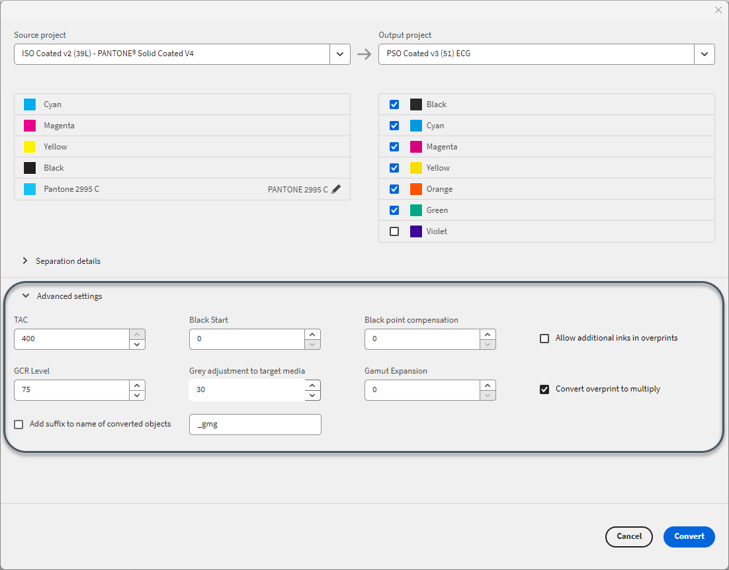The width and height of the screenshot is (729, 570).
Task: Increase Black point compensation value
Action: coord(488,335)
